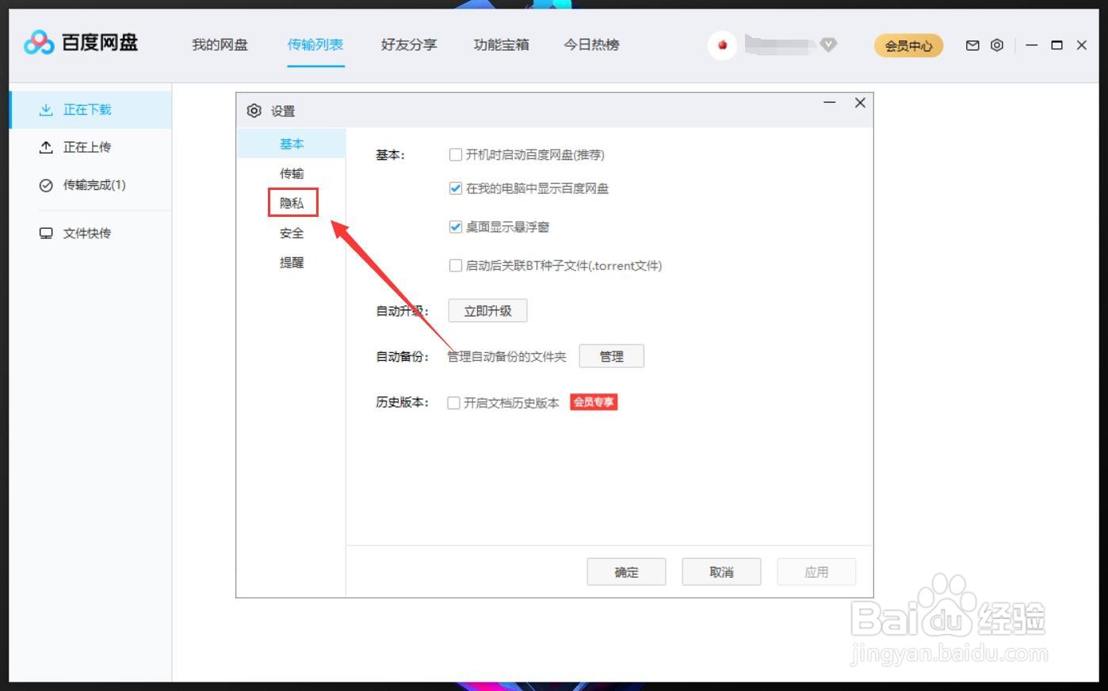The width and height of the screenshot is (1108, 691).
Task: Enable 开启文档历史版本 checkbox
Action: pos(454,403)
